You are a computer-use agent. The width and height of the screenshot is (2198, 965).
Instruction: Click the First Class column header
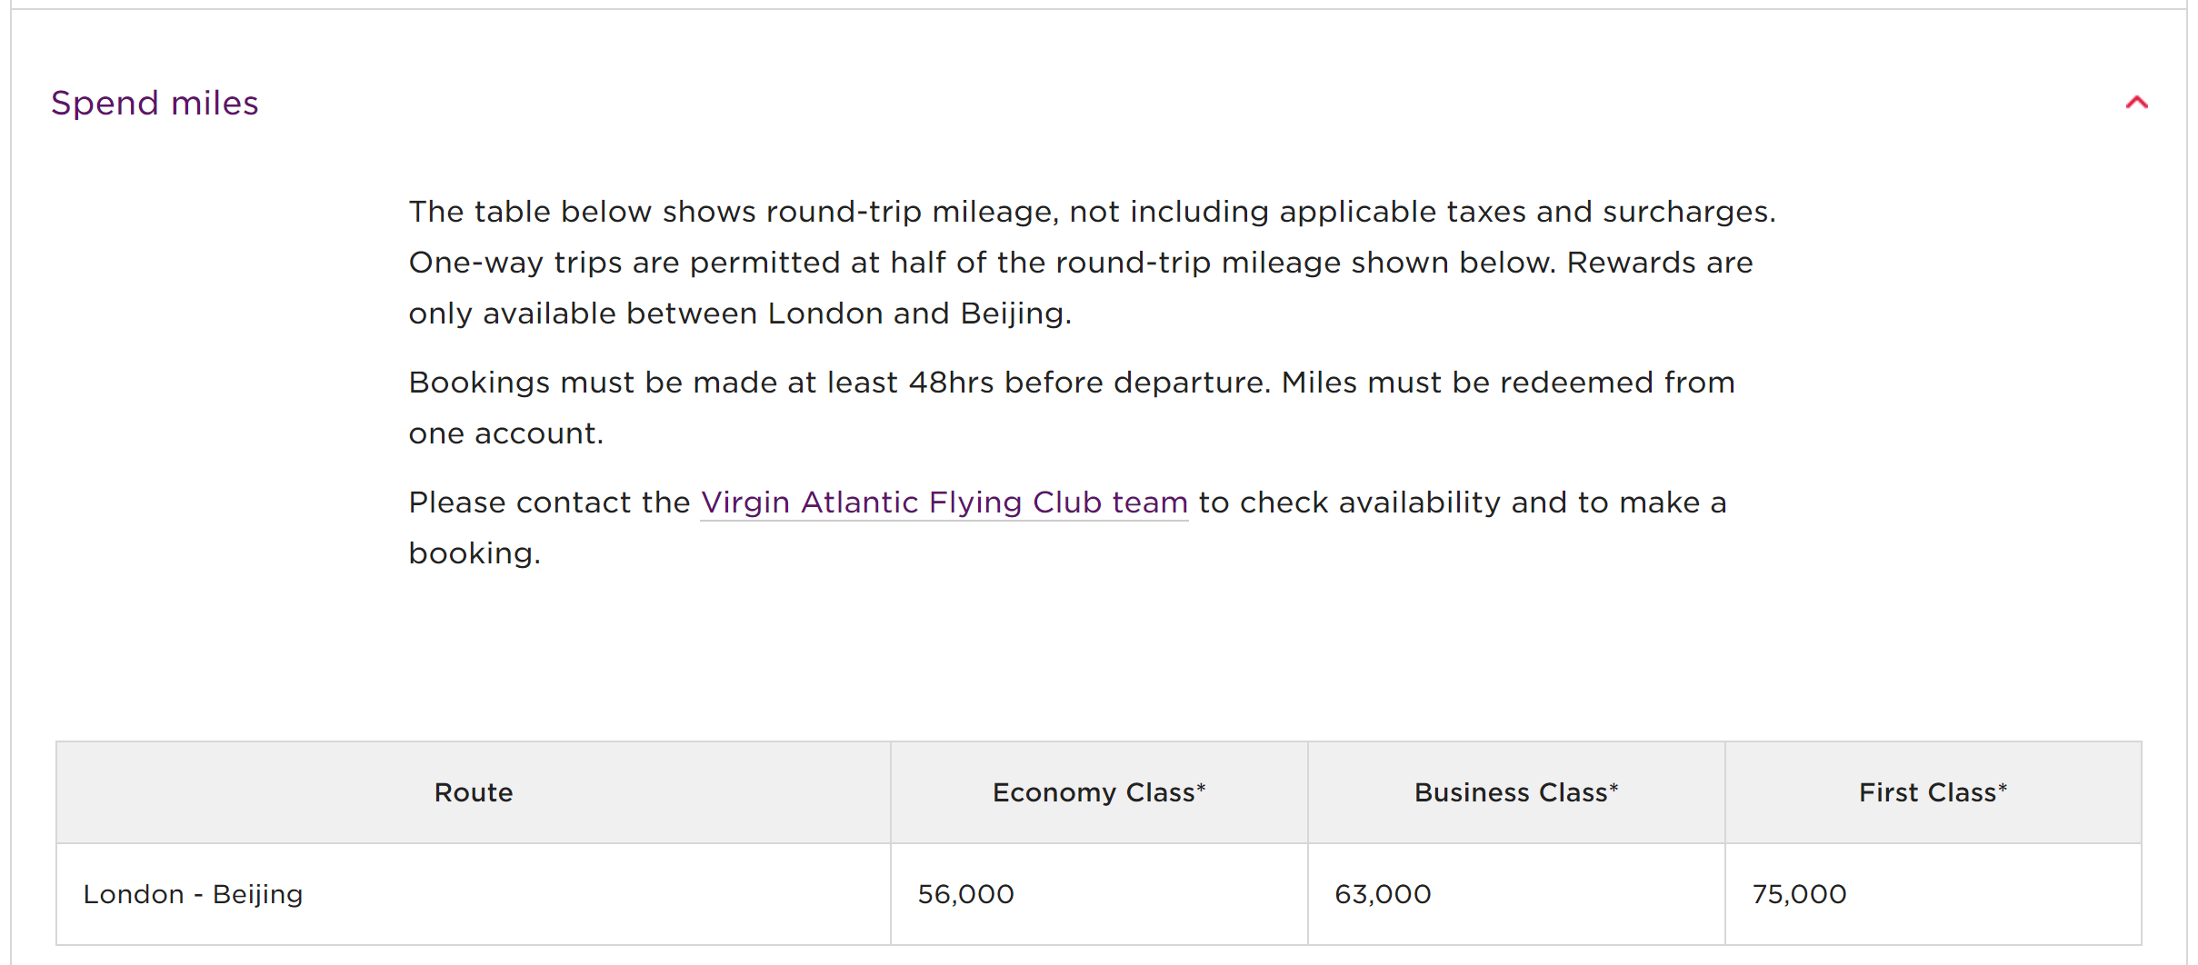pyautogui.click(x=1933, y=792)
